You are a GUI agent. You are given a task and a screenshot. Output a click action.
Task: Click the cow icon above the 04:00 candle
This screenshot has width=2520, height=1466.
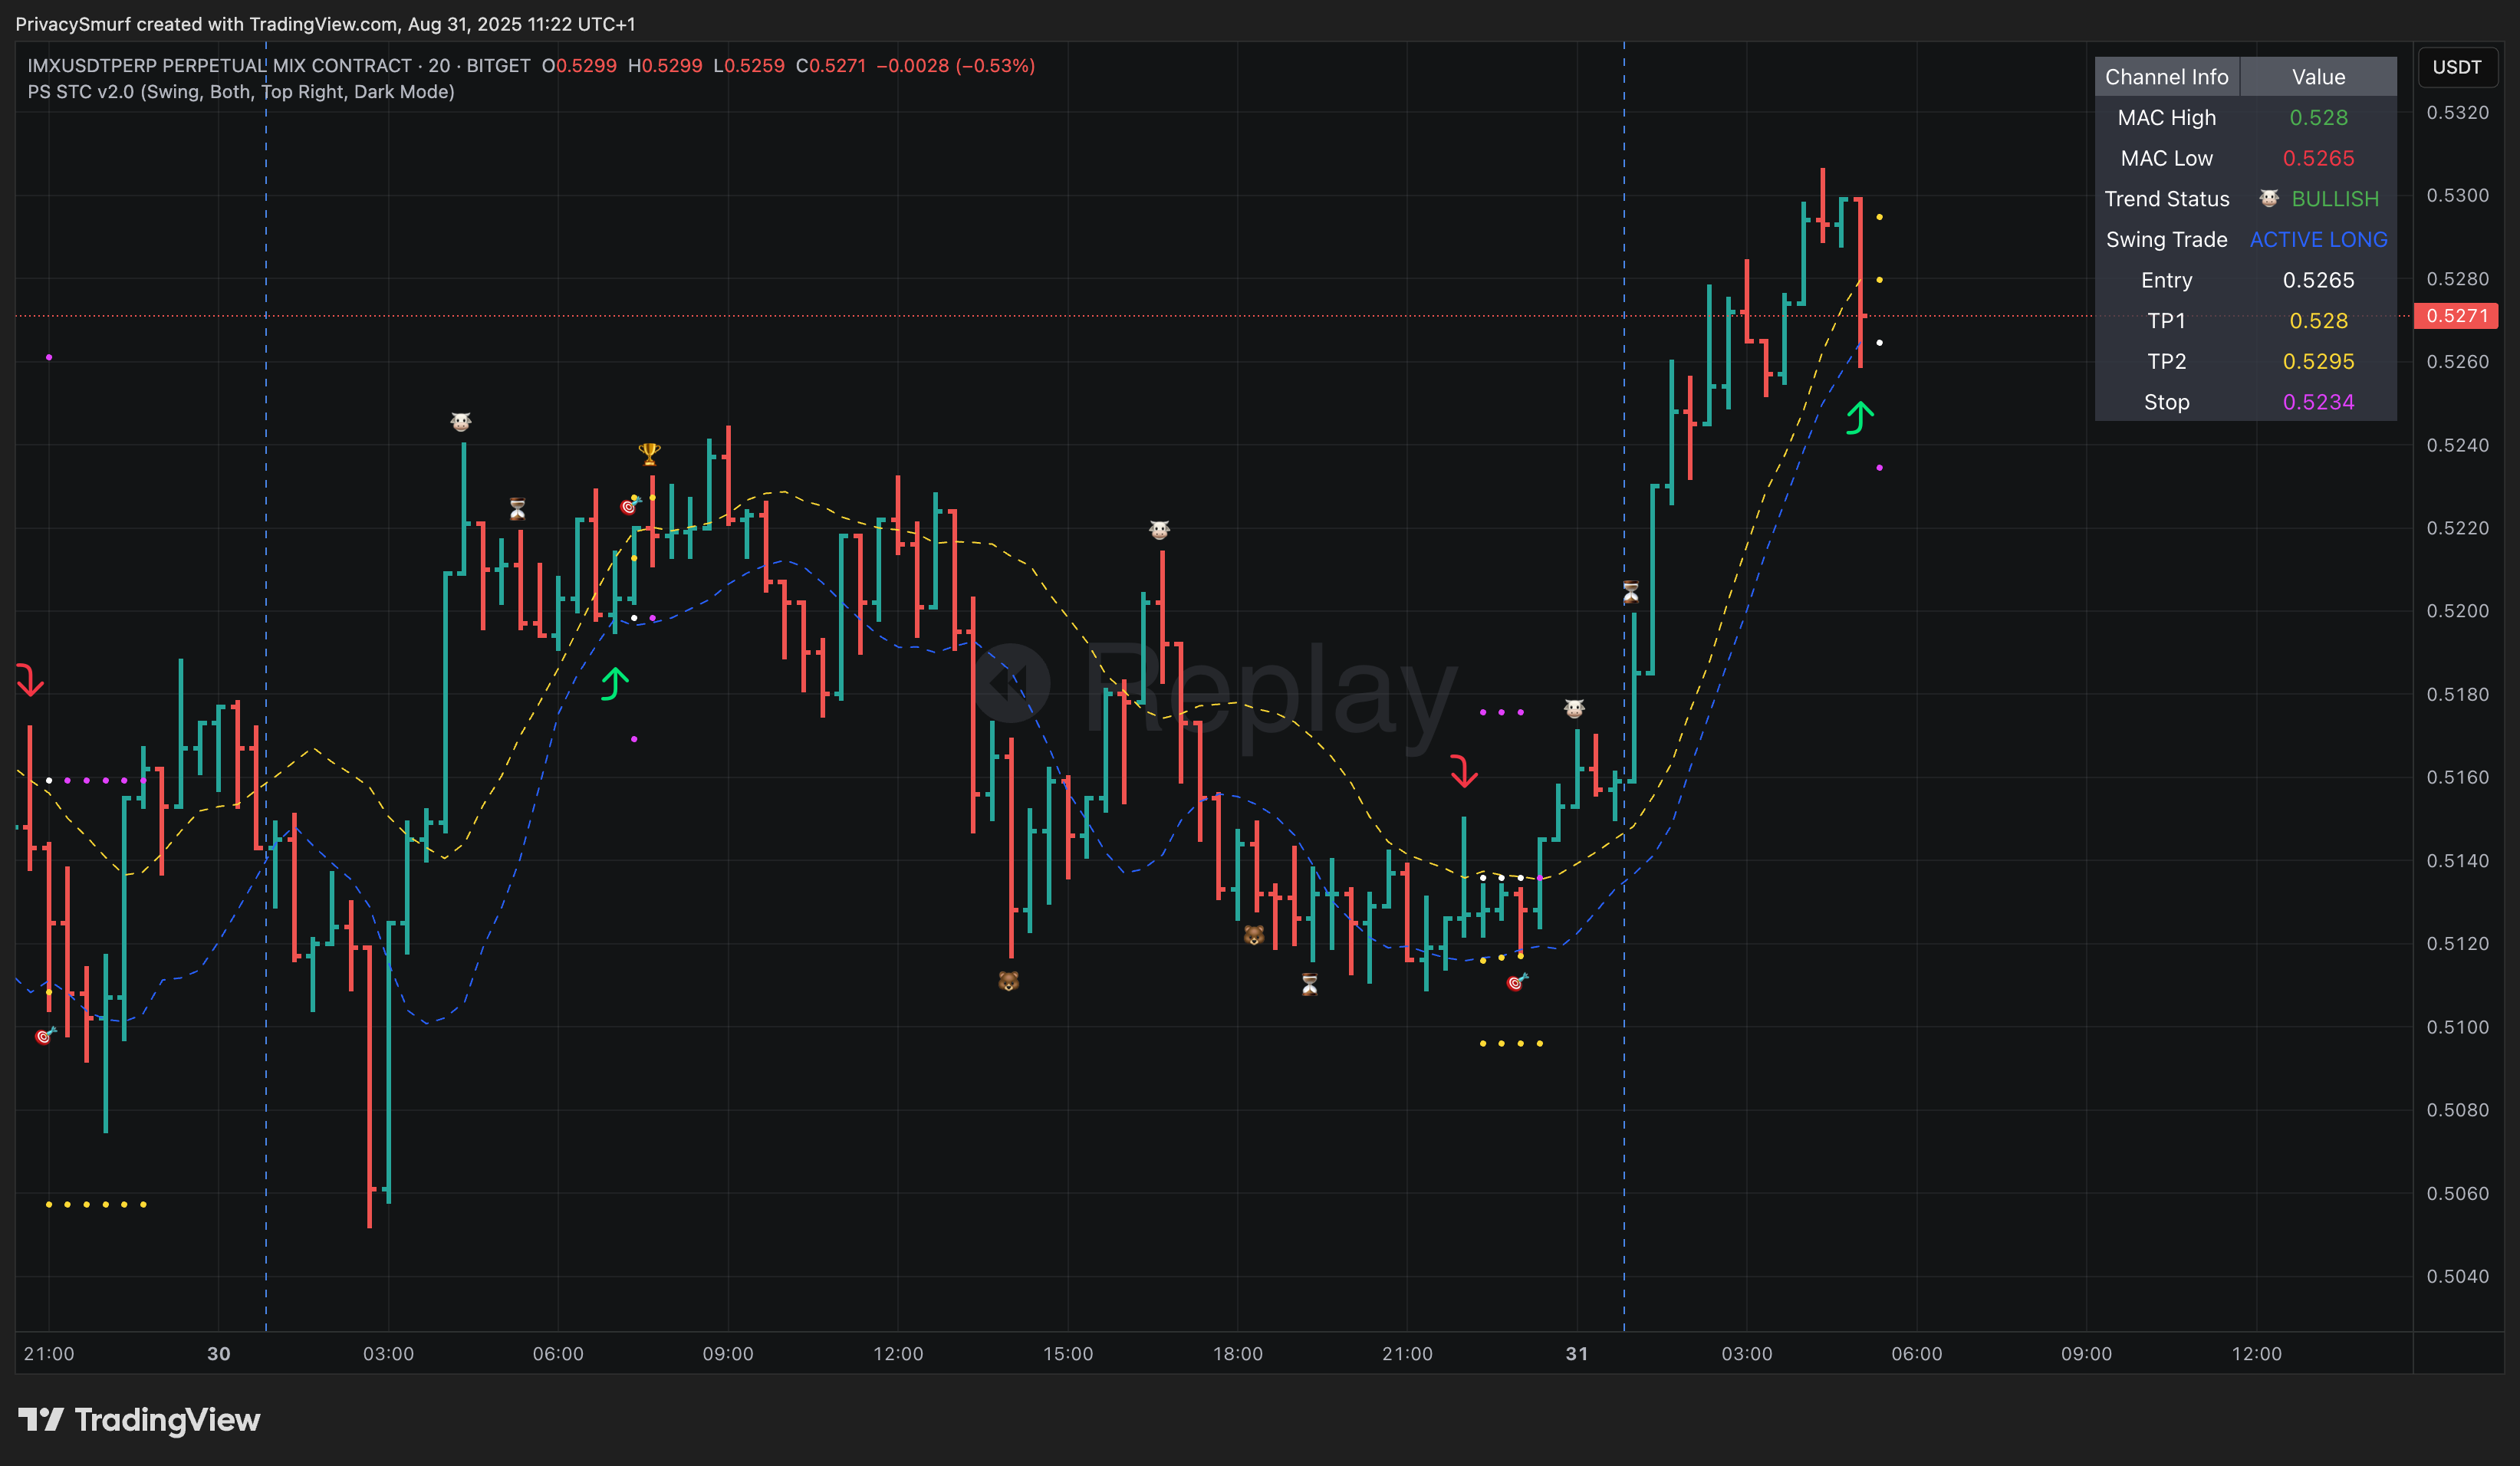[460, 422]
